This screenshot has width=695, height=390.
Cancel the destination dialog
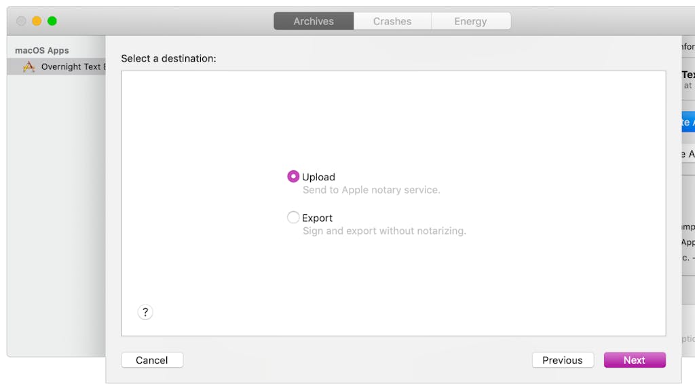pyautogui.click(x=152, y=360)
